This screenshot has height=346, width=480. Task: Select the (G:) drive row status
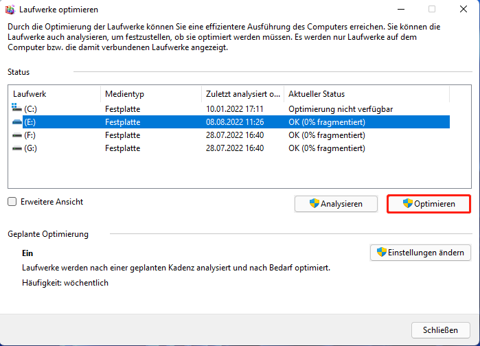point(326,148)
